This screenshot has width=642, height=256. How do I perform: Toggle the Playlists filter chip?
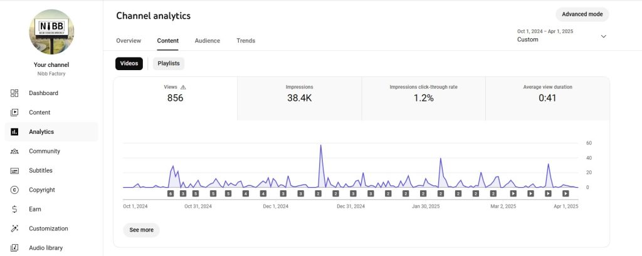click(169, 63)
